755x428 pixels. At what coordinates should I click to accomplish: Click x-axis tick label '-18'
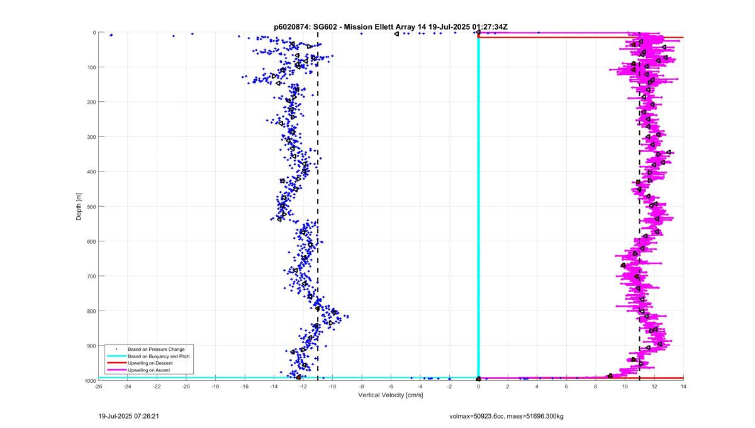(x=215, y=387)
